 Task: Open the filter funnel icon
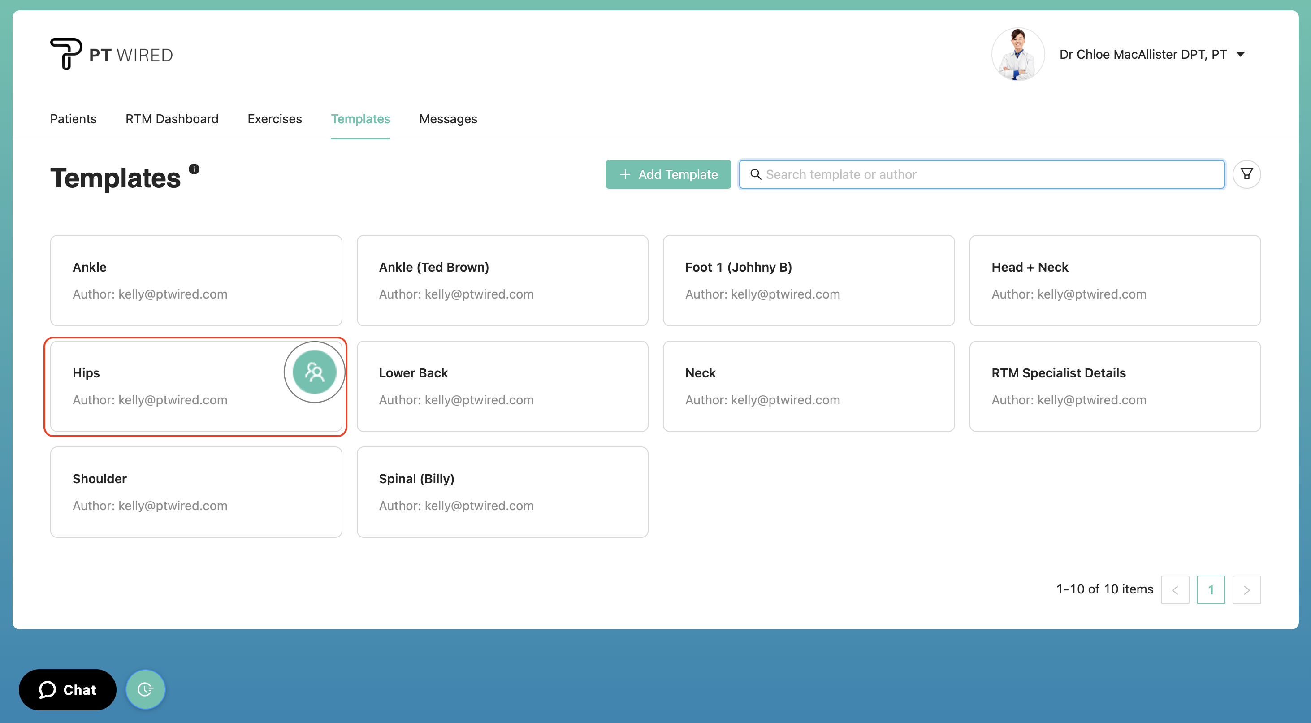pyautogui.click(x=1246, y=174)
